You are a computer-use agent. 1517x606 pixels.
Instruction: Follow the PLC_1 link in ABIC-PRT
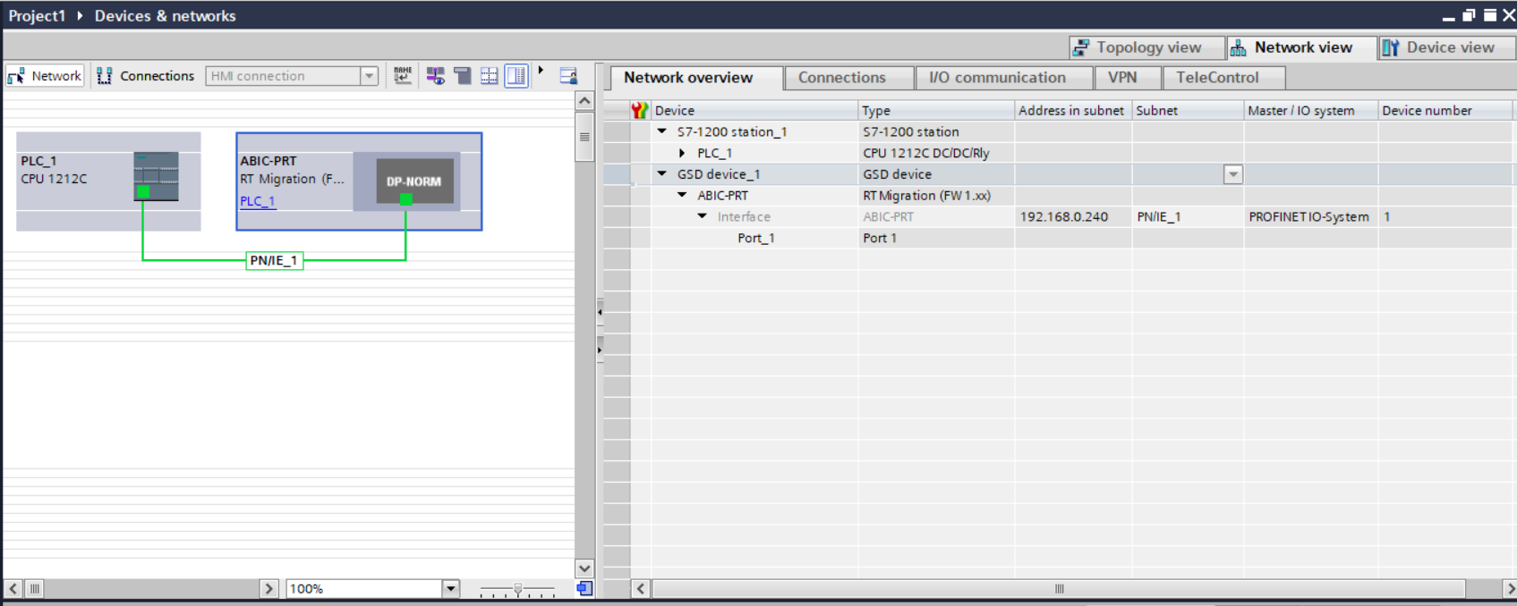click(258, 201)
